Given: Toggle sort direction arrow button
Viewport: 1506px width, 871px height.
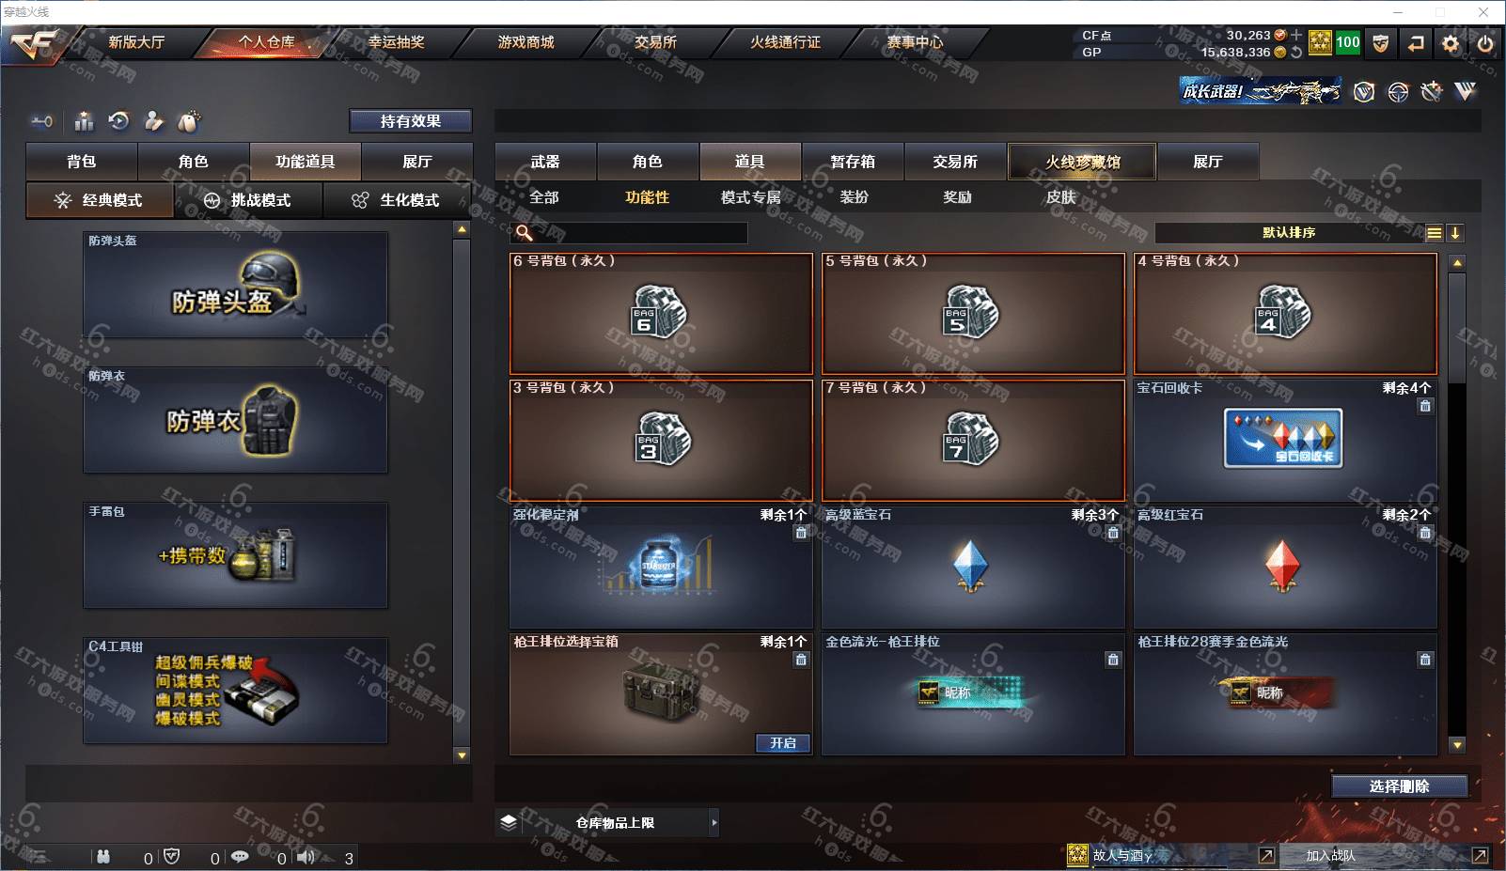Looking at the screenshot, I should pyautogui.click(x=1455, y=233).
